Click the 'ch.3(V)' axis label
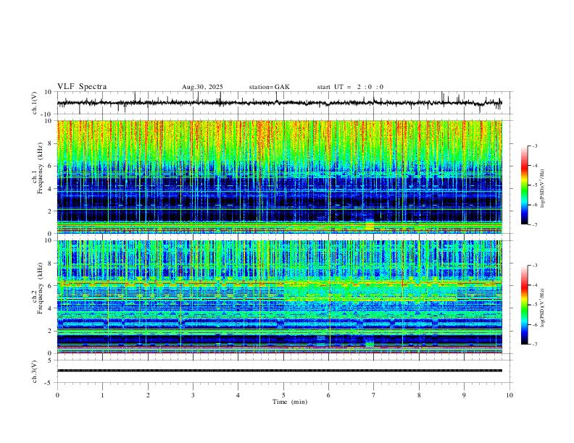This screenshot has width=574, height=443. click(x=35, y=371)
